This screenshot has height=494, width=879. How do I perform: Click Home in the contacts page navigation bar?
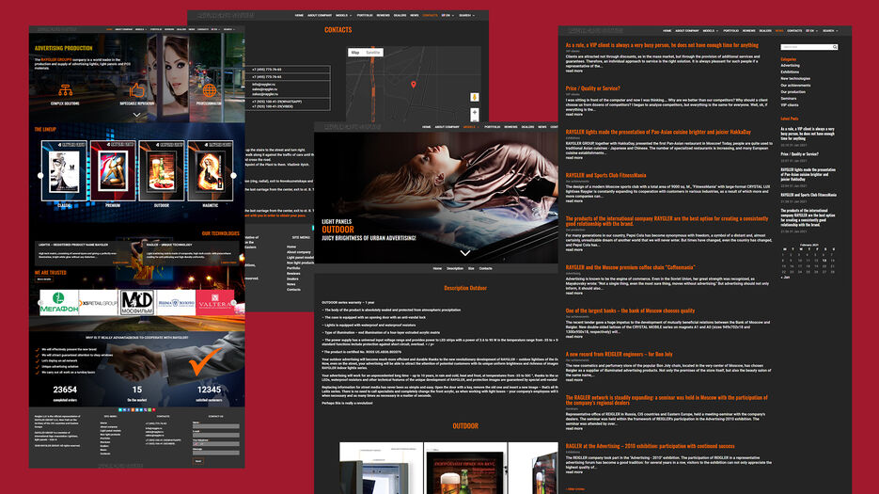point(299,15)
